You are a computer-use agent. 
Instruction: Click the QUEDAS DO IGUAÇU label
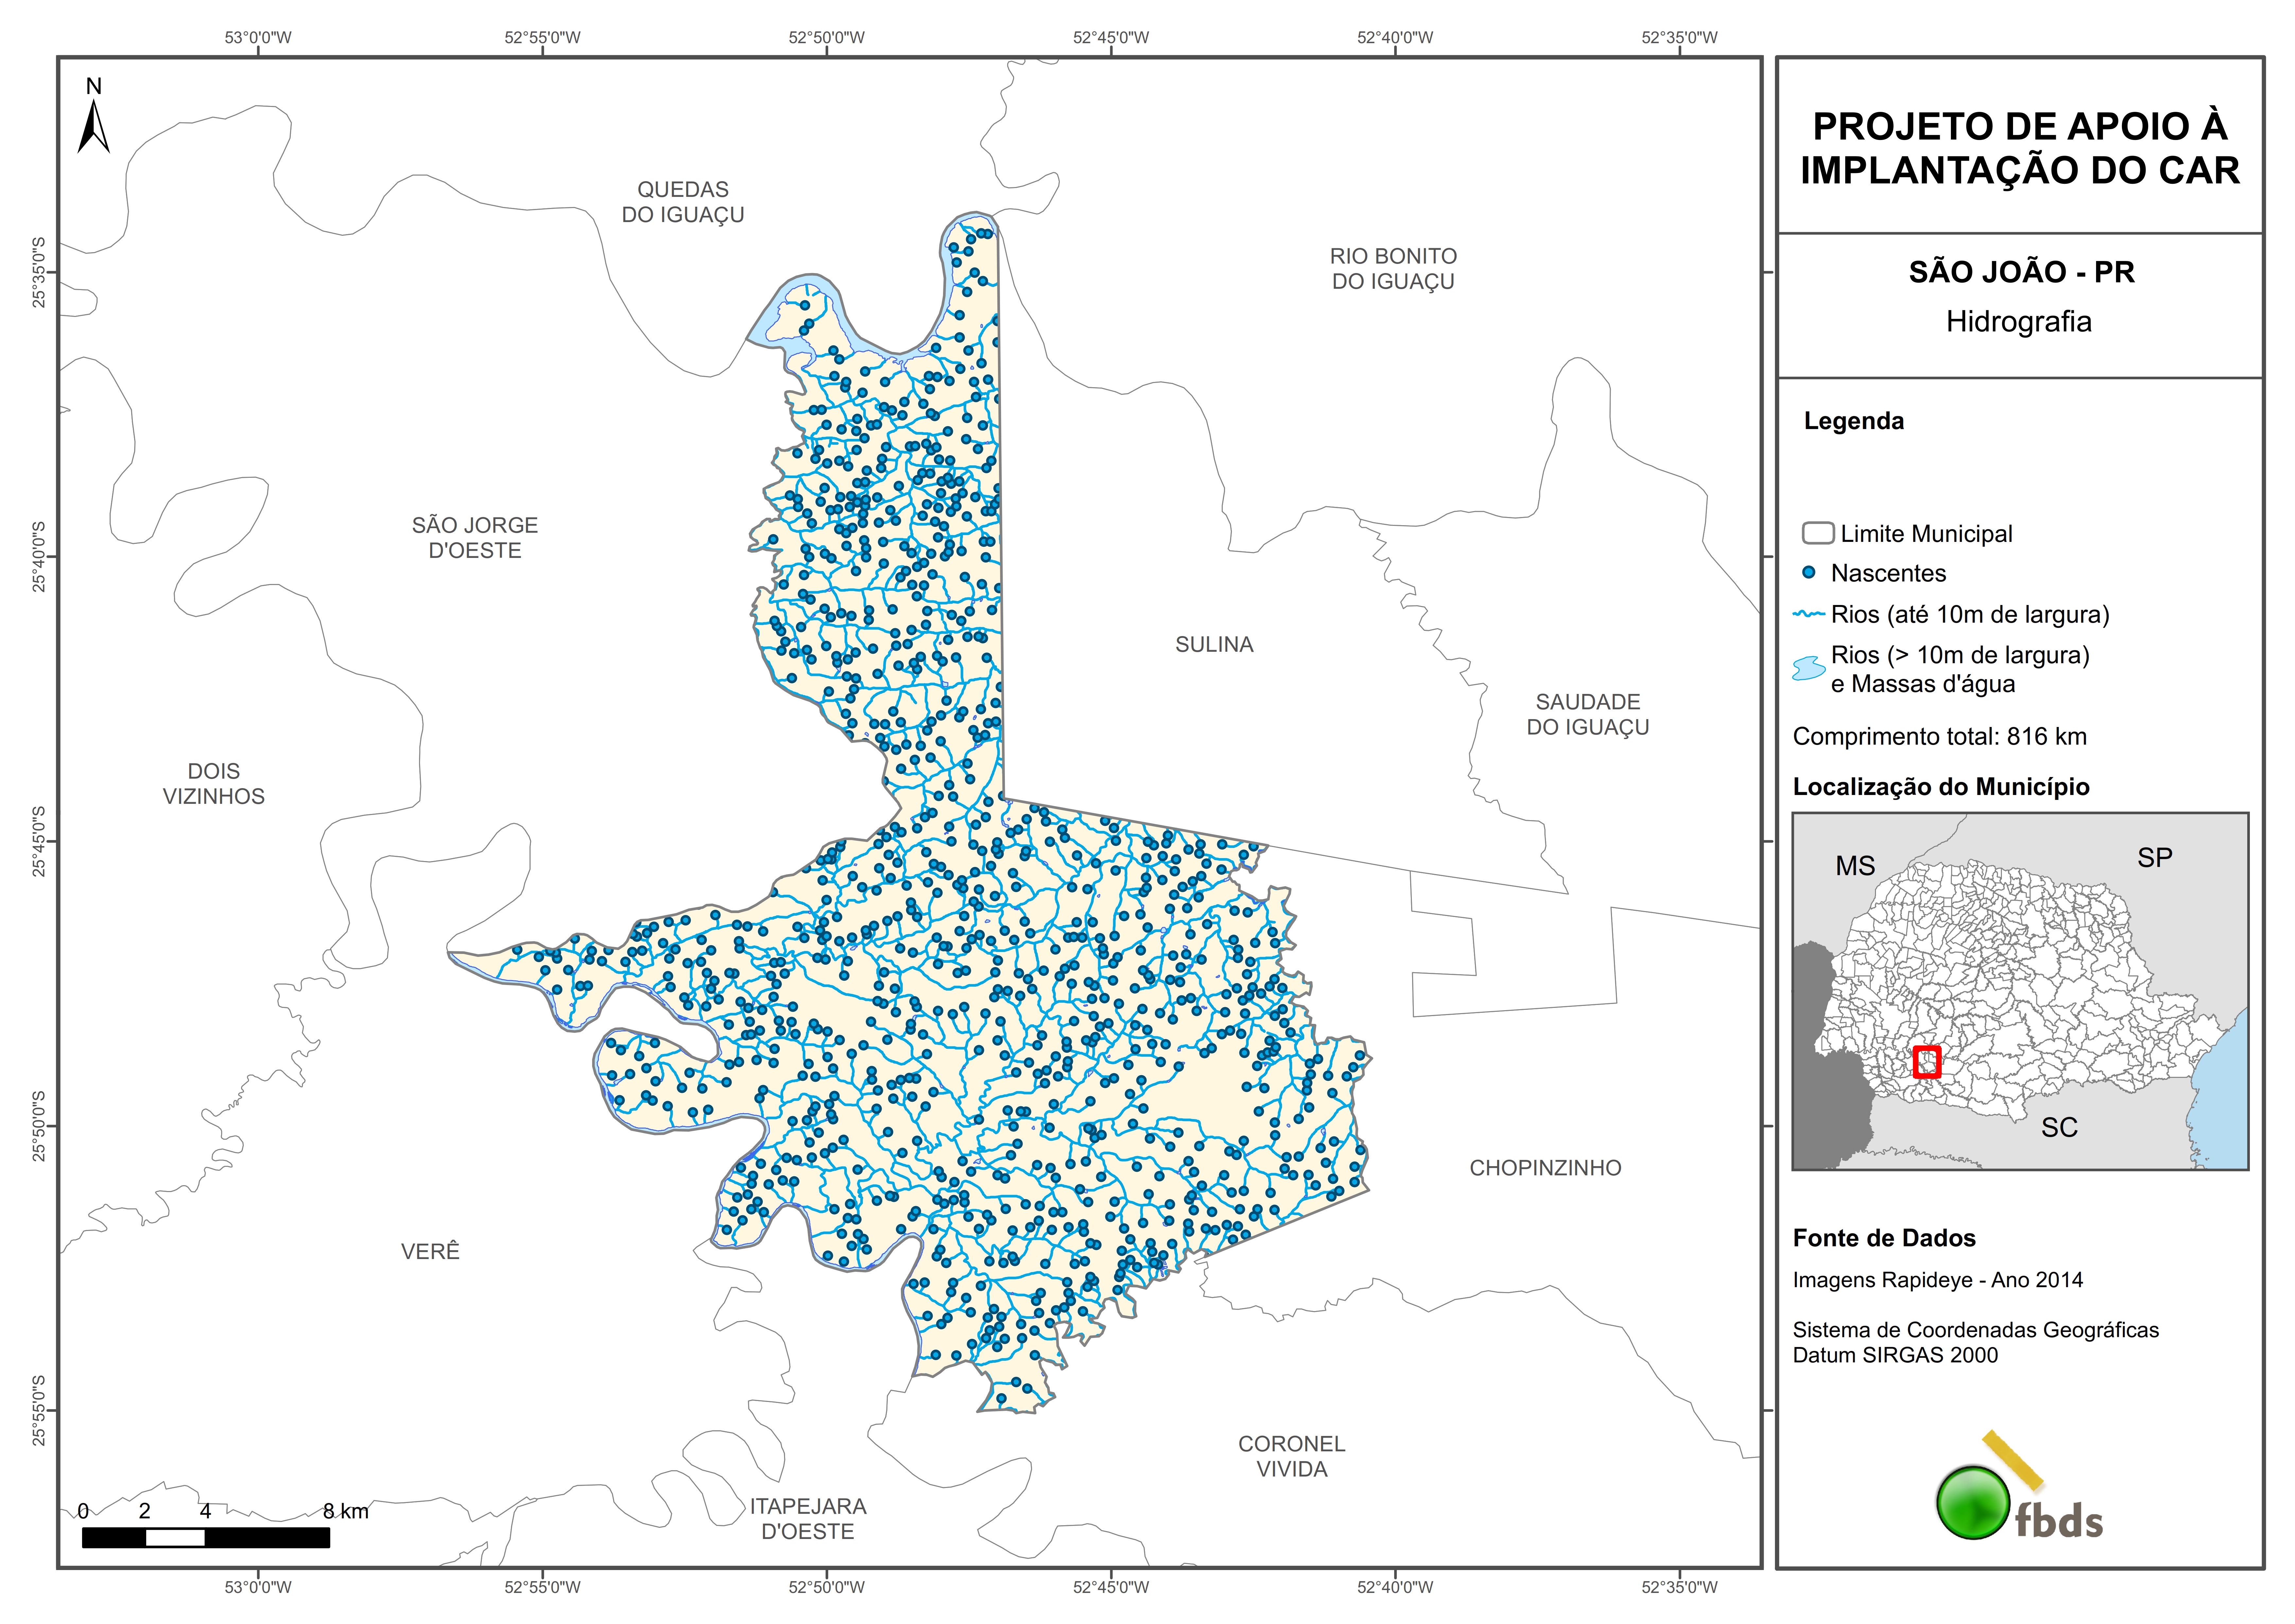(683, 202)
